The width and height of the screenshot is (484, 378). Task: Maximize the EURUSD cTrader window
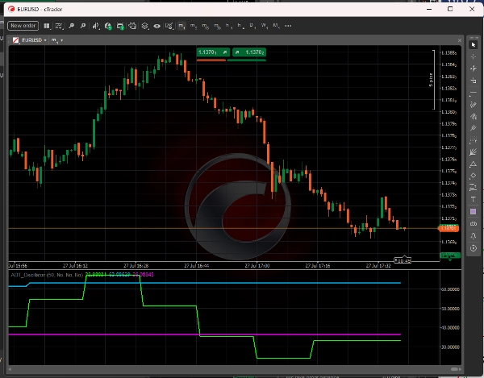450,9
